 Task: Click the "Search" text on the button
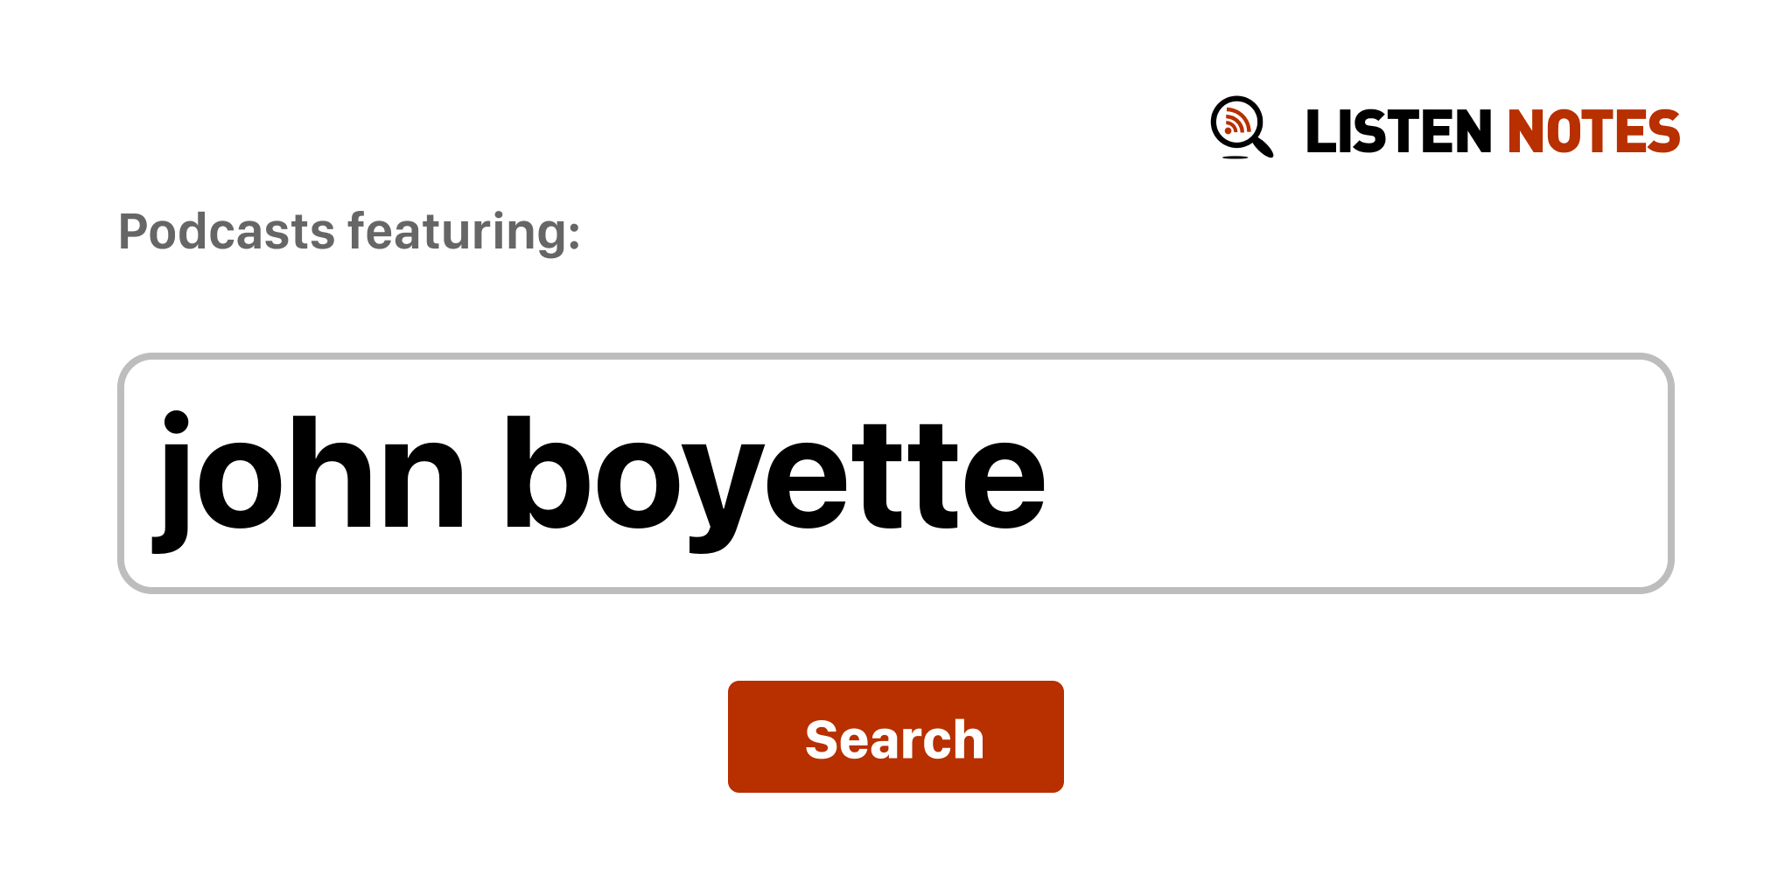(894, 739)
